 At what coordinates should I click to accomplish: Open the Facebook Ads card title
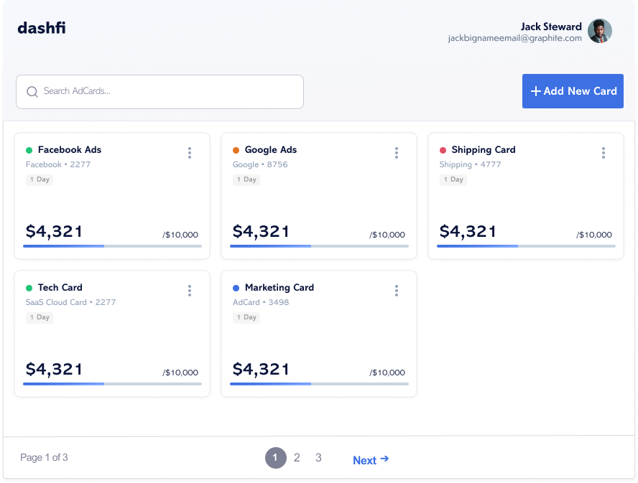pyautogui.click(x=70, y=150)
